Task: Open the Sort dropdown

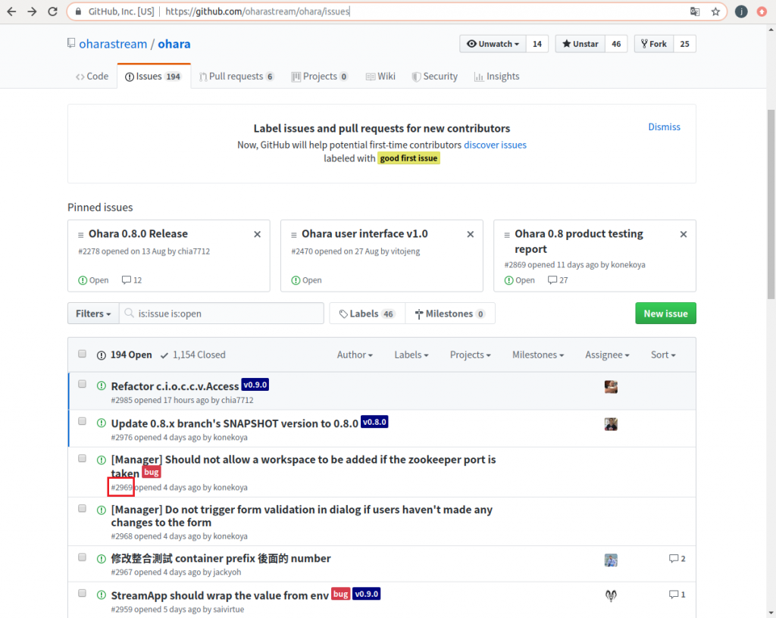Action: point(663,354)
